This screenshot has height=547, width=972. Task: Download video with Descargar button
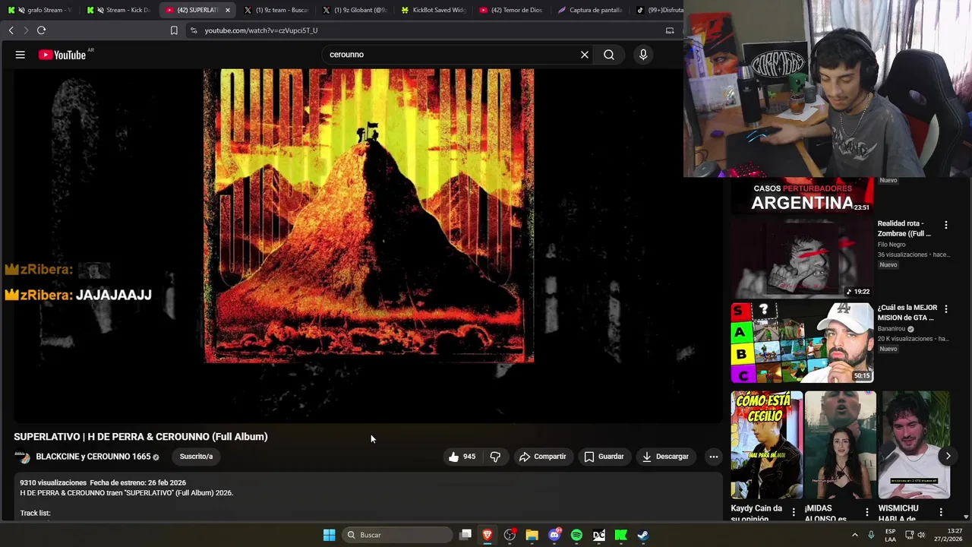pos(665,457)
